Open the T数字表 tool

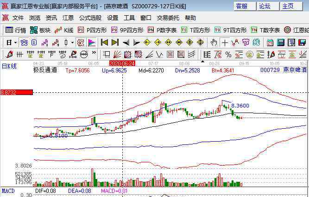[265, 30]
